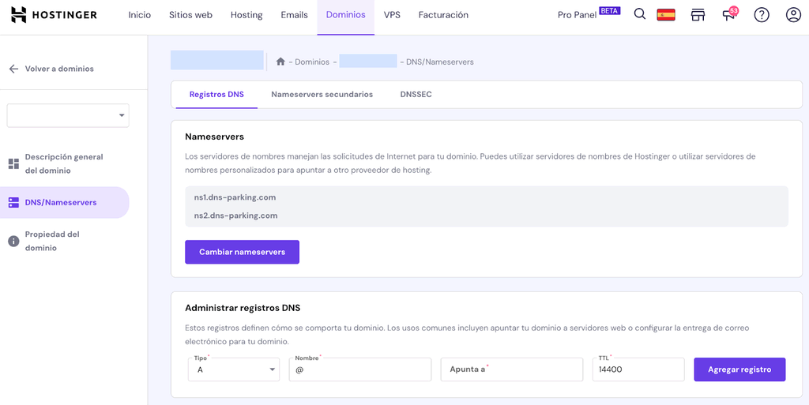Open the marketplace store icon
Image resolution: width=809 pixels, height=405 pixels.
[698, 15]
